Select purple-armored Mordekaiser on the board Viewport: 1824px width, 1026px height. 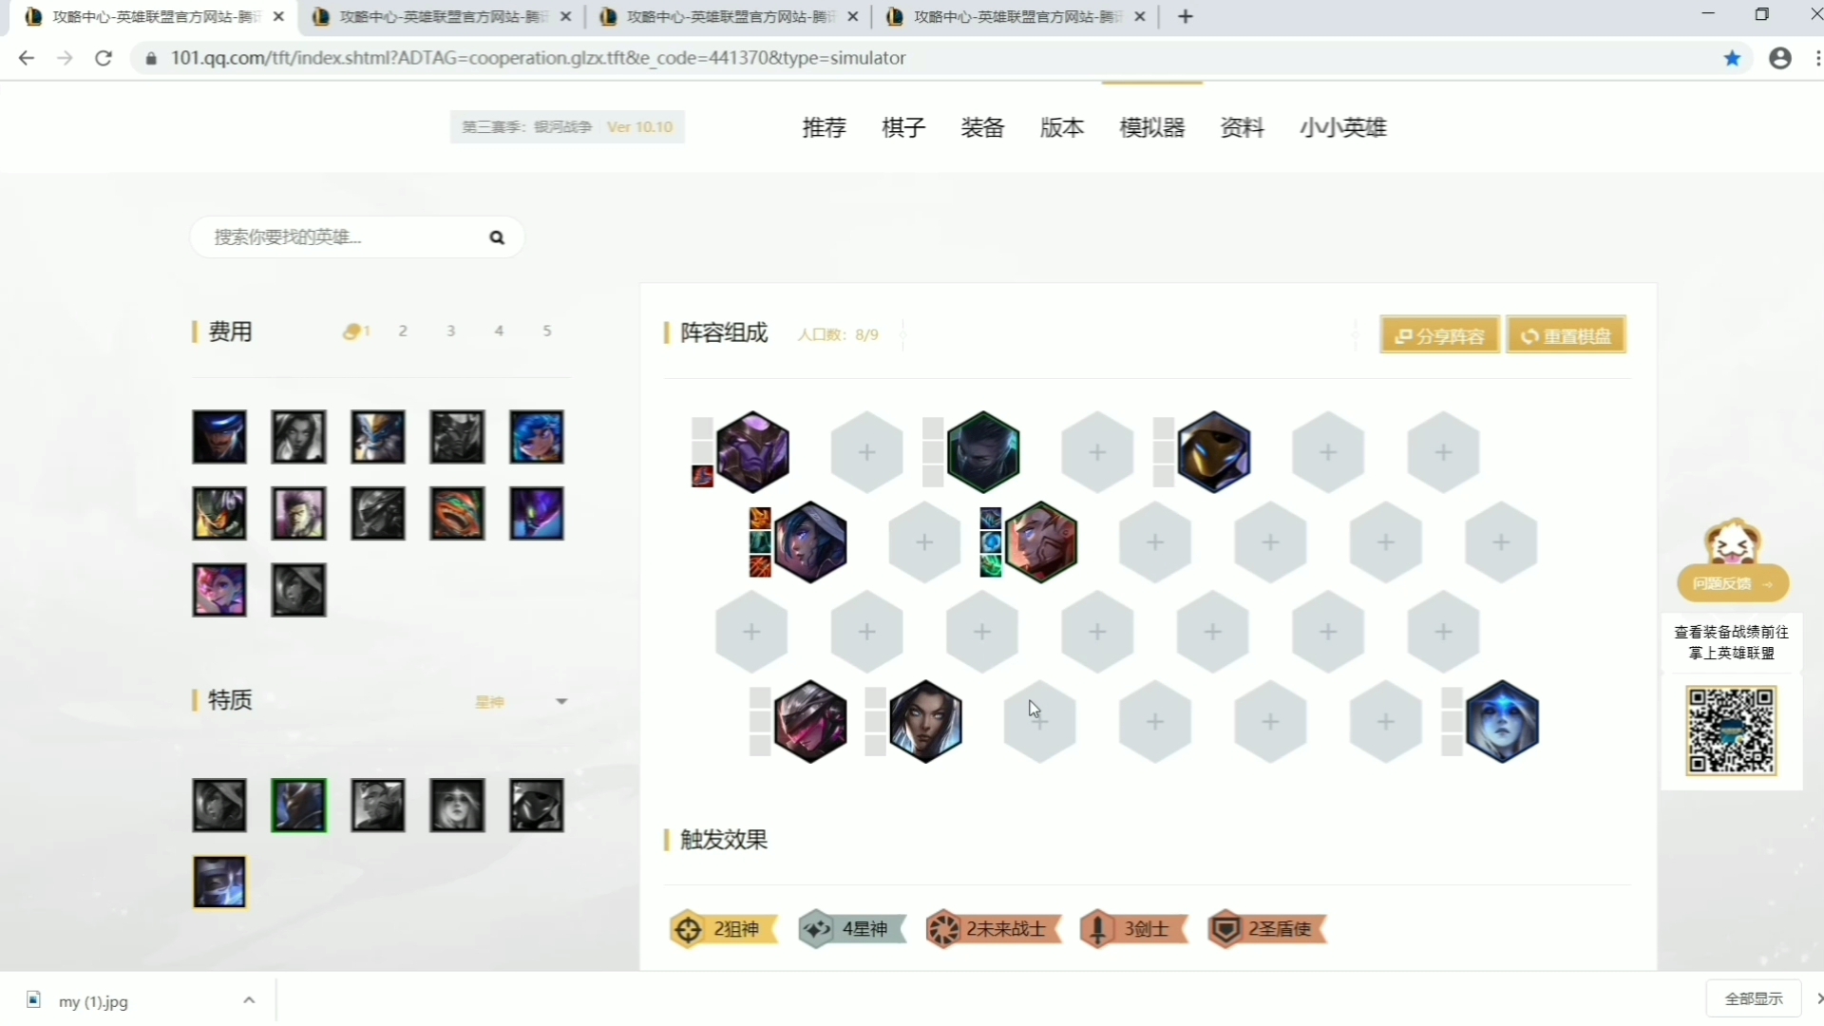752,452
